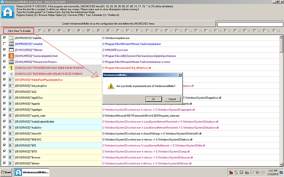This screenshot has width=284, height=177.
Task: Click the BFE service icon
Action: coord(11,146)
